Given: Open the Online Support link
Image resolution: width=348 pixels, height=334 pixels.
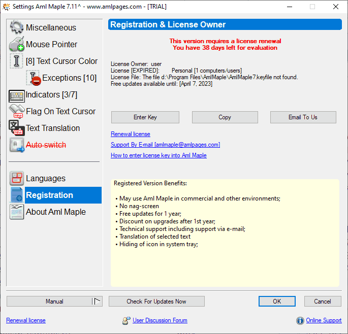Looking at the screenshot, I should click(324, 320).
